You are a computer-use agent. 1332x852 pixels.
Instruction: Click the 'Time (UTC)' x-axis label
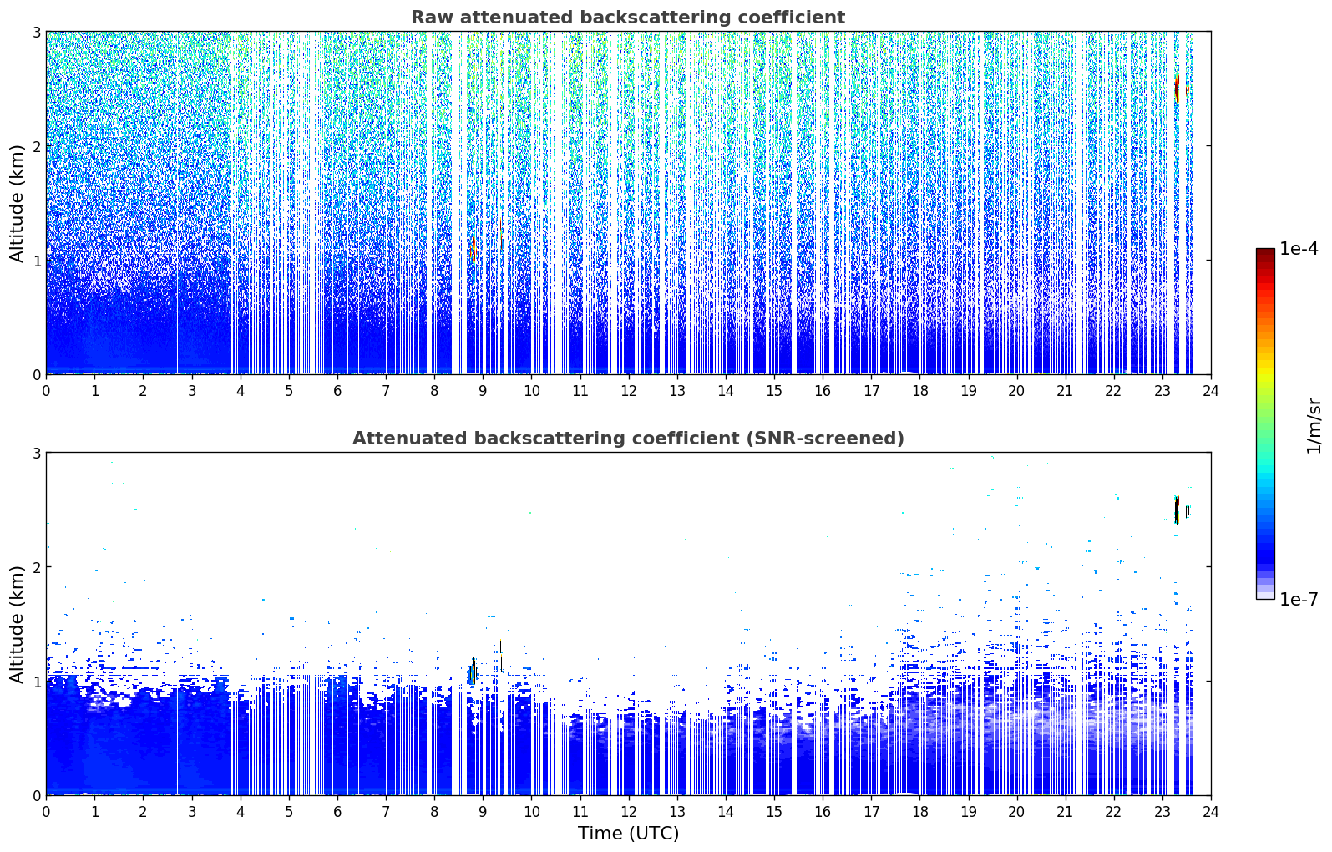tap(628, 833)
